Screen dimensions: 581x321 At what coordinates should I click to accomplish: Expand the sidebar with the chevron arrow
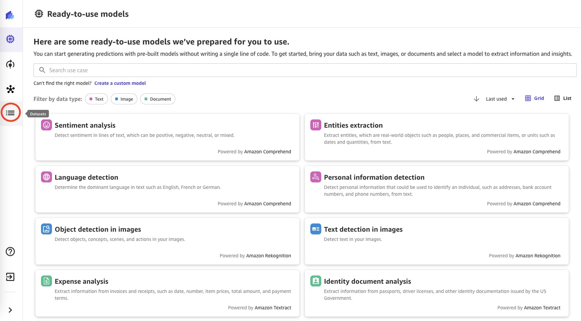coord(10,310)
